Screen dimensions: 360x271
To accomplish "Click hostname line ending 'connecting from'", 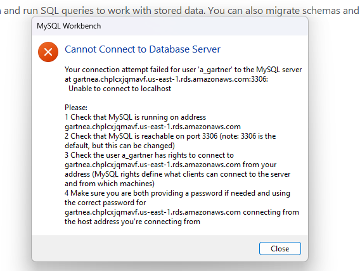I will [182, 212].
